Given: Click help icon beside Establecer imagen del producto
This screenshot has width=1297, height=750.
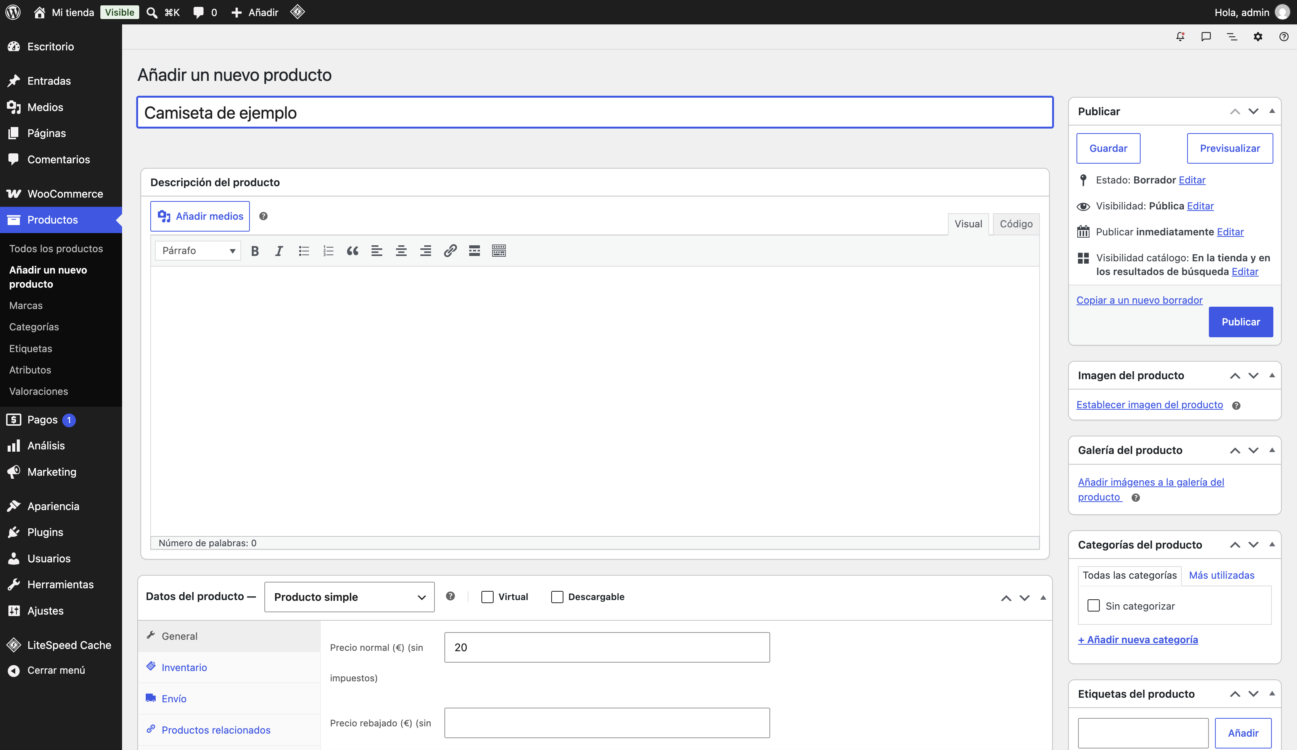Looking at the screenshot, I should (x=1236, y=406).
